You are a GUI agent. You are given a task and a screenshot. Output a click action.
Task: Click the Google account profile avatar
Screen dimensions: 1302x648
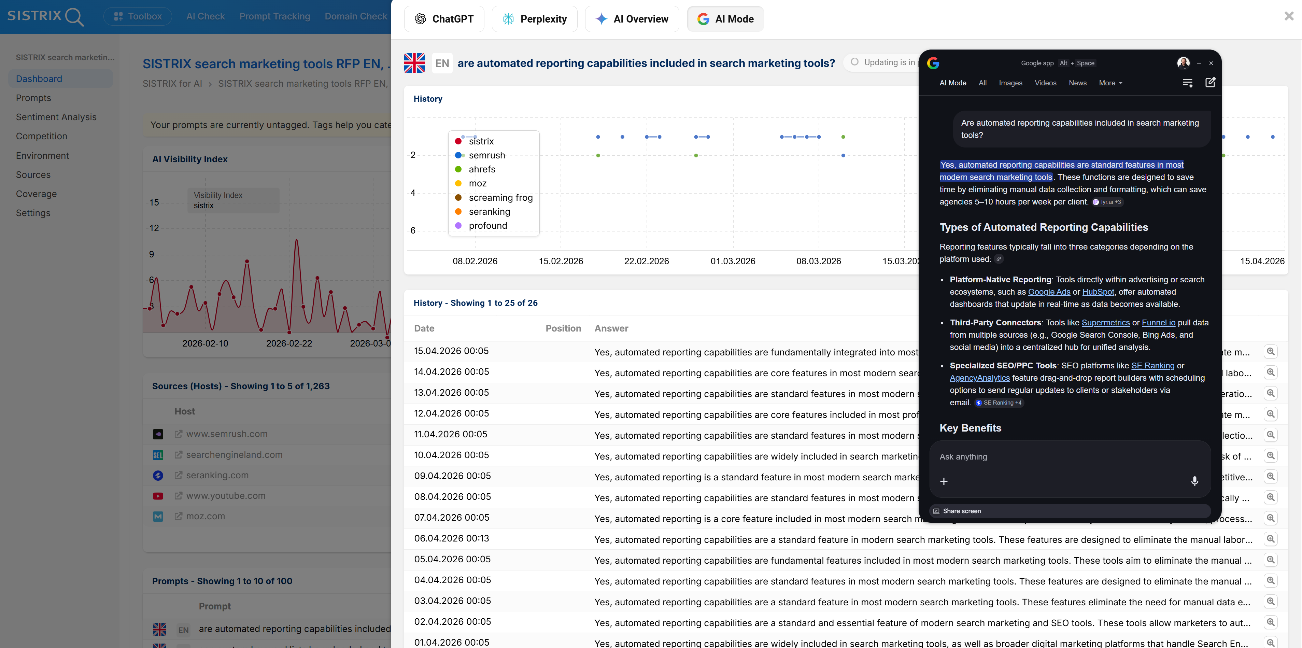1183,63
